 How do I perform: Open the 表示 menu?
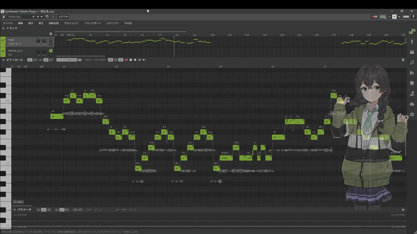coord(30,23)
